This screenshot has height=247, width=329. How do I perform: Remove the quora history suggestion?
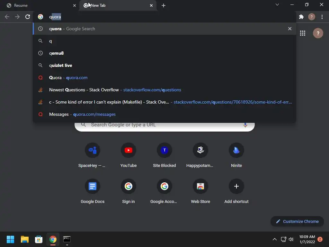(290, 29)
